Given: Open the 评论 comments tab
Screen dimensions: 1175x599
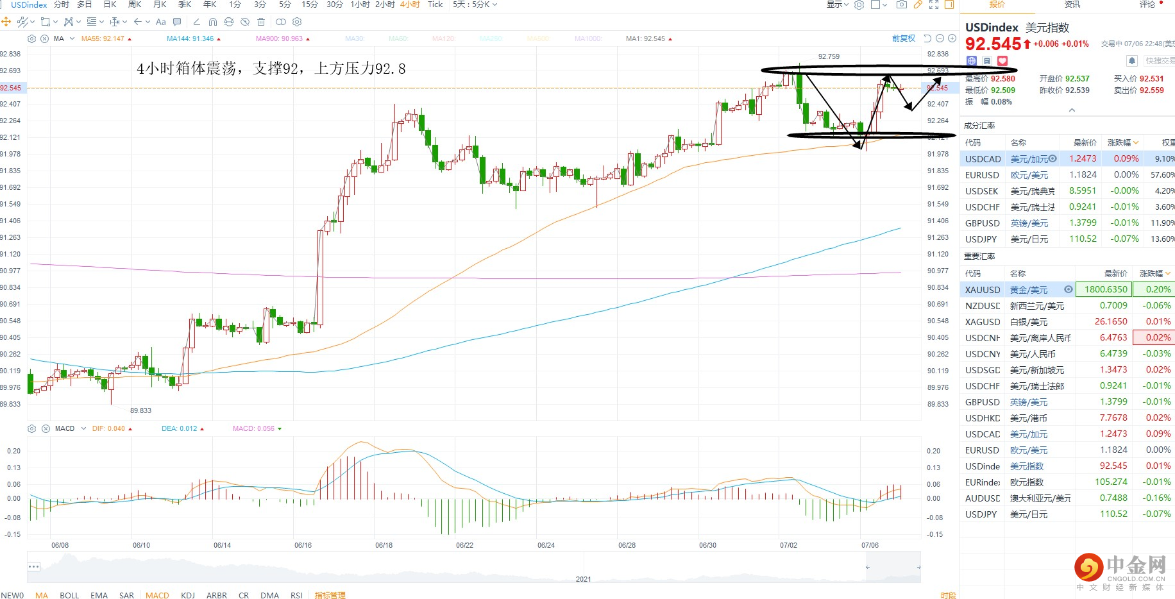Looking at the screenshot, I should click(1147, 4).
